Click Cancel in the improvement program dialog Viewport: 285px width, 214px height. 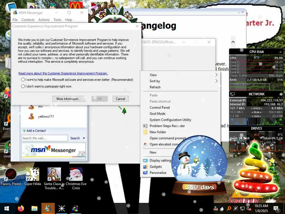121,99
